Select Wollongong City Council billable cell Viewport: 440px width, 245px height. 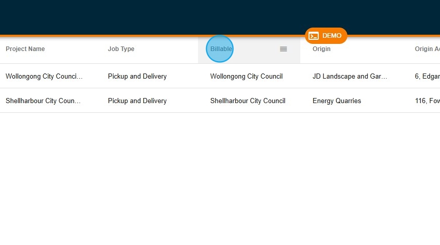(x=246, y=77)
